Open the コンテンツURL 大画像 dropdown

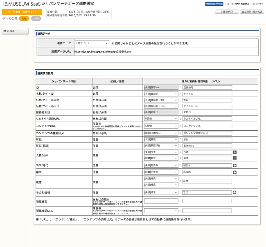point(161,126)
